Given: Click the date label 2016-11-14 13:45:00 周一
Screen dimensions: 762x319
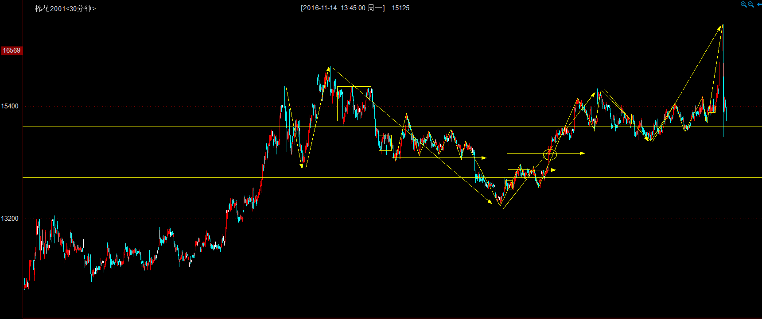Looking at the screenshot, I should [343, 8].
